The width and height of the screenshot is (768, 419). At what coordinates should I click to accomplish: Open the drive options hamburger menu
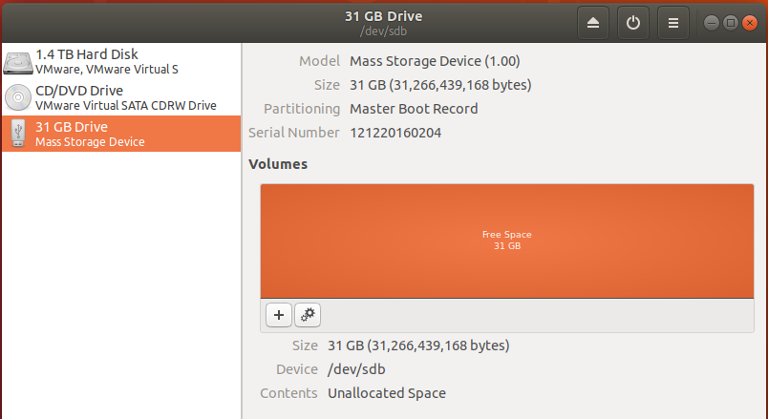[x=673, y=23]
